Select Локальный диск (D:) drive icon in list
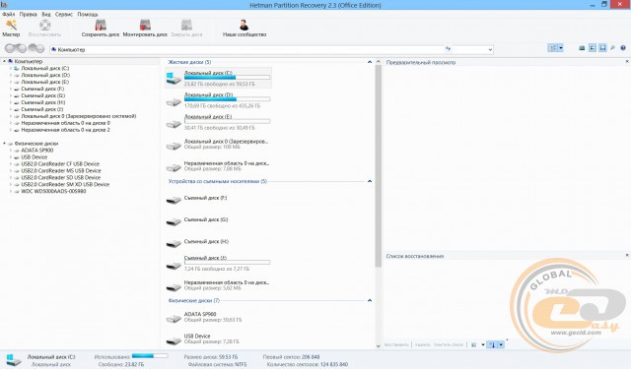The height and width of the screenshot is (369, 631). pos(174,102)
